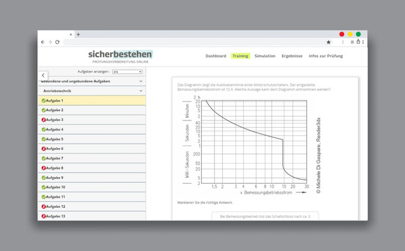Open a new tab with plus icon
The width and height of the screenshot is (405, 251).
tap(78, 34)
